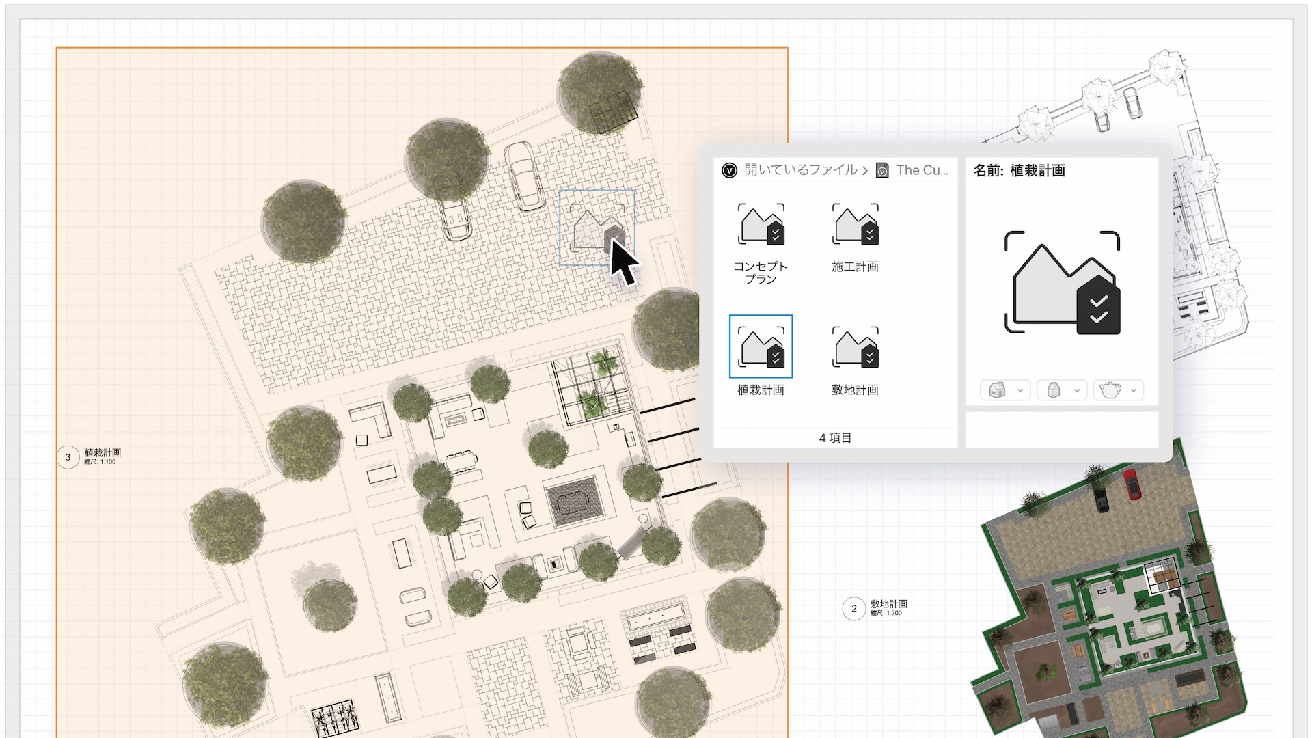Select the 植栽計画 saved view icon
Viewport: 1312px width, 738px height.
761,346
